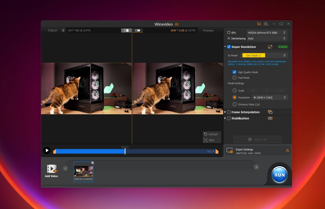Enable or disable Super Resolution checkbox
Viewport: 325px width, 209px height.
229,47
